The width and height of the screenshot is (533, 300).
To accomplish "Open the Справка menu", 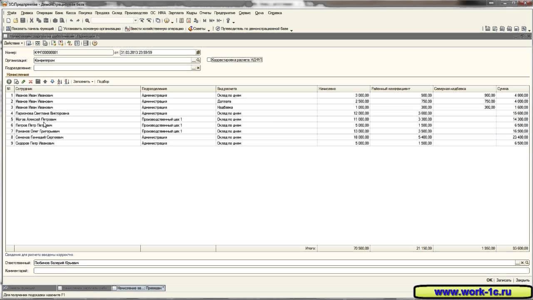I will coord(275,13).
